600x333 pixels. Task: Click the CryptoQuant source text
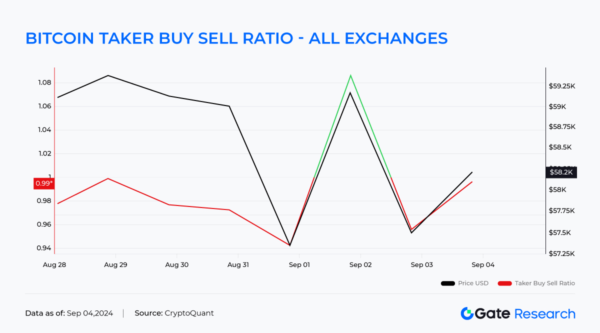pos(188,313)
